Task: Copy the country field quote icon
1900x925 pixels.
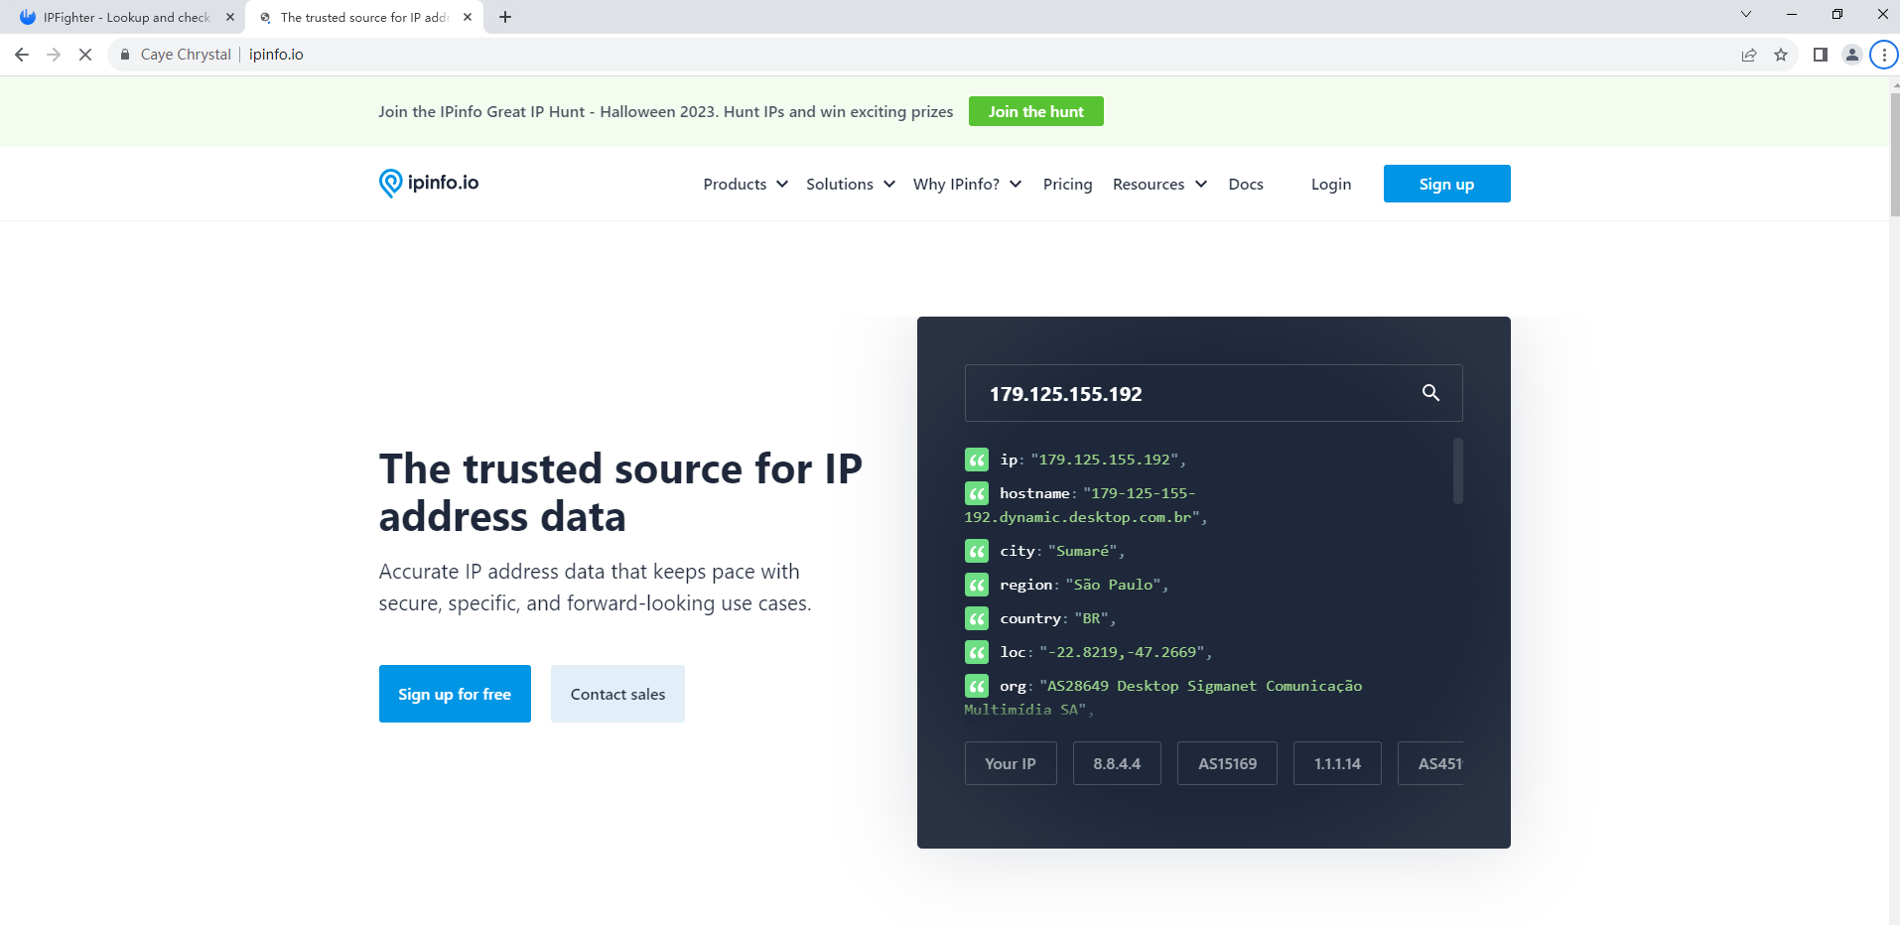Action: click(977, 618)
